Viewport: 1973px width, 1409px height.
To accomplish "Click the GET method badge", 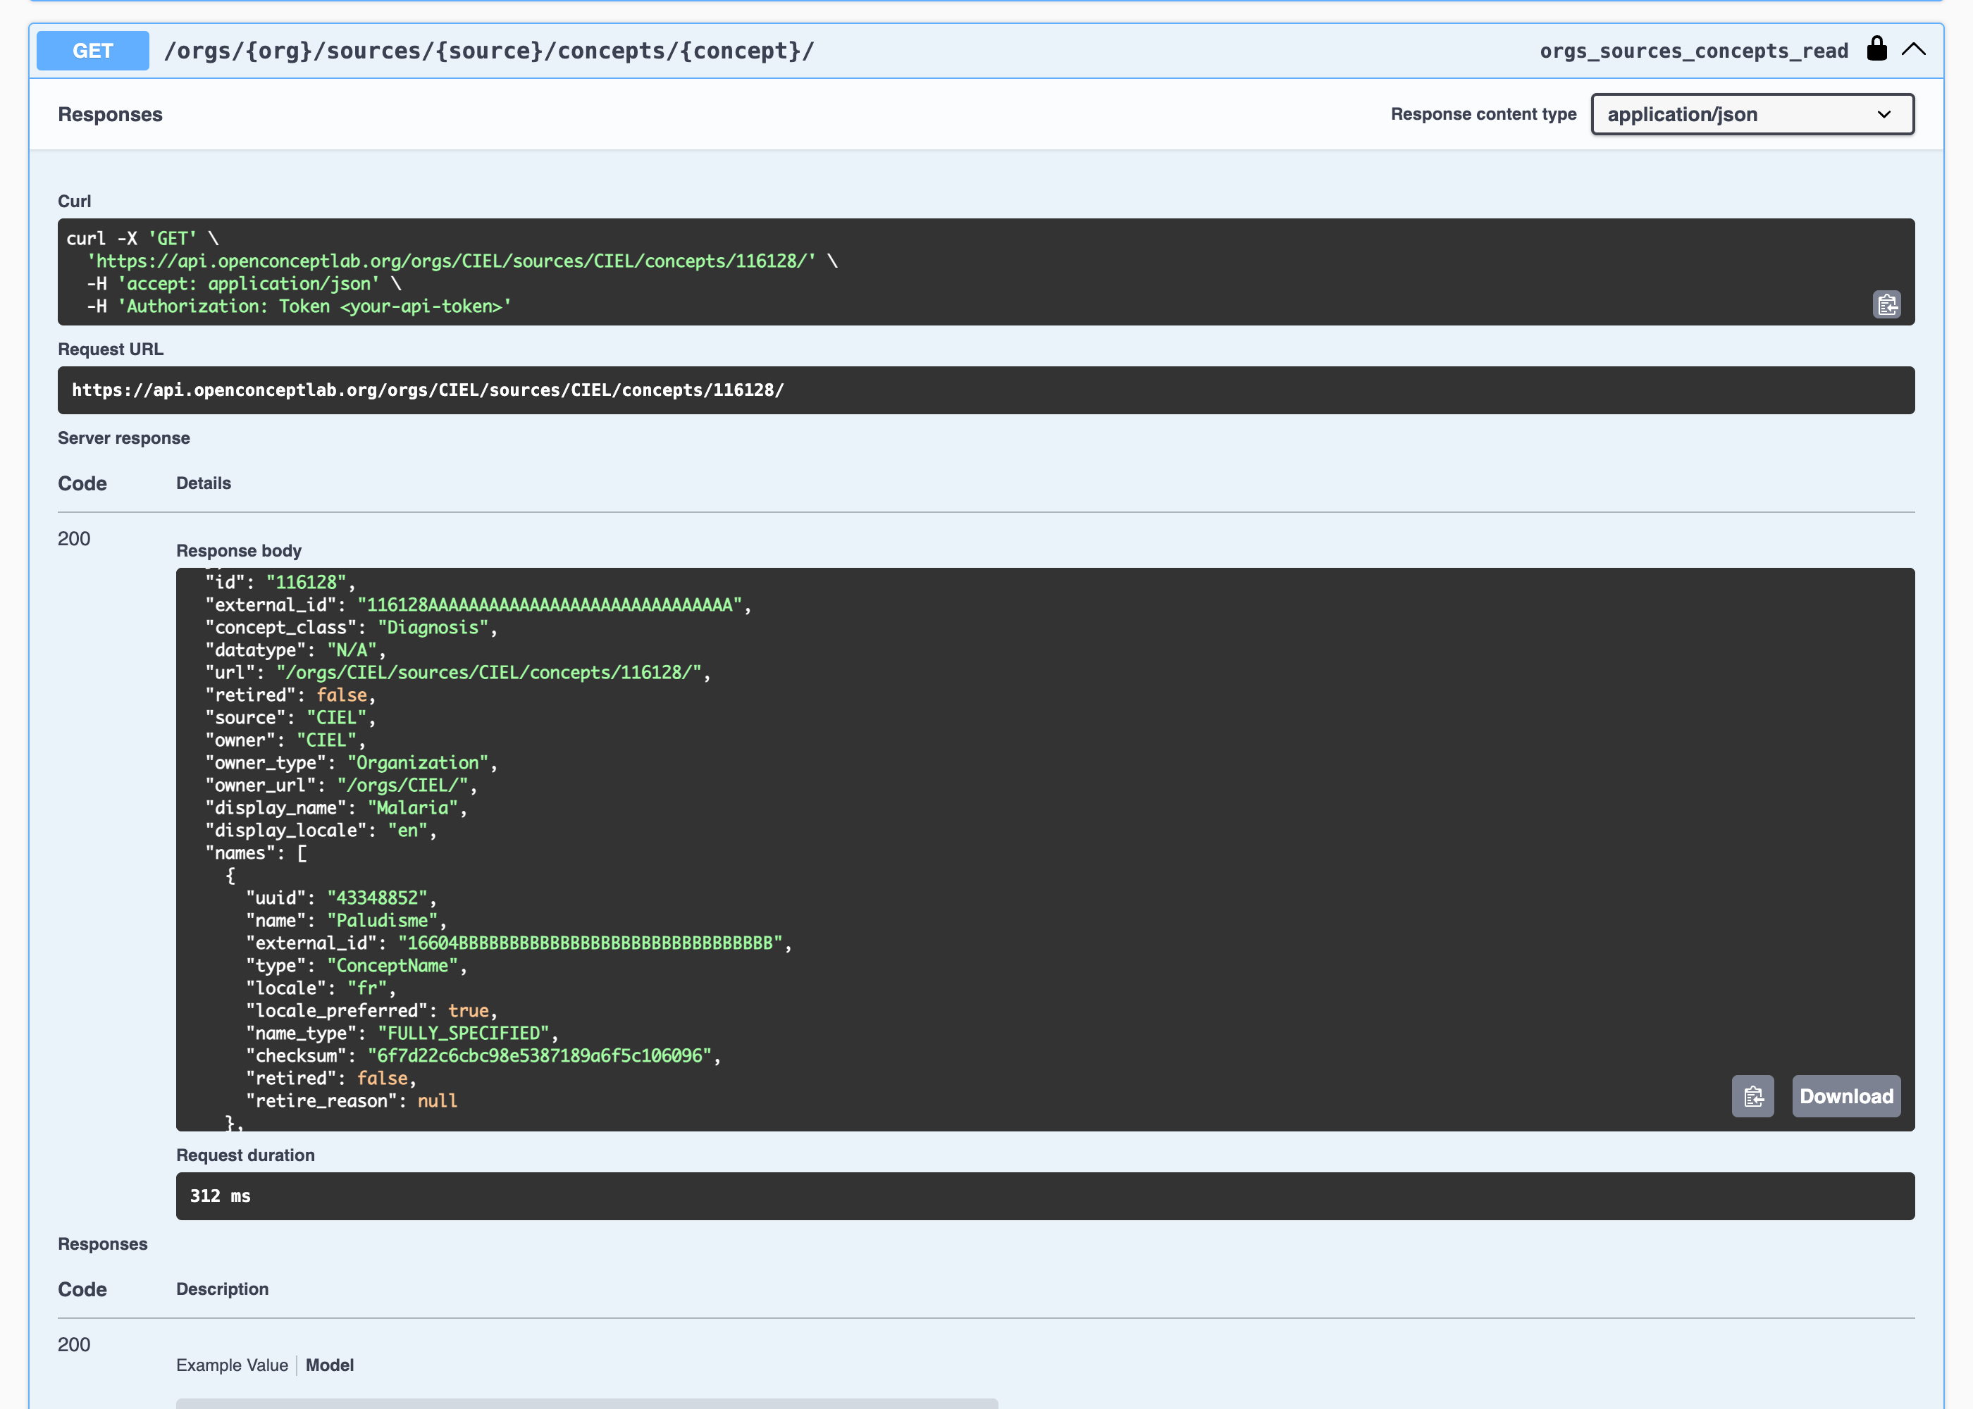I will [93, 50].
